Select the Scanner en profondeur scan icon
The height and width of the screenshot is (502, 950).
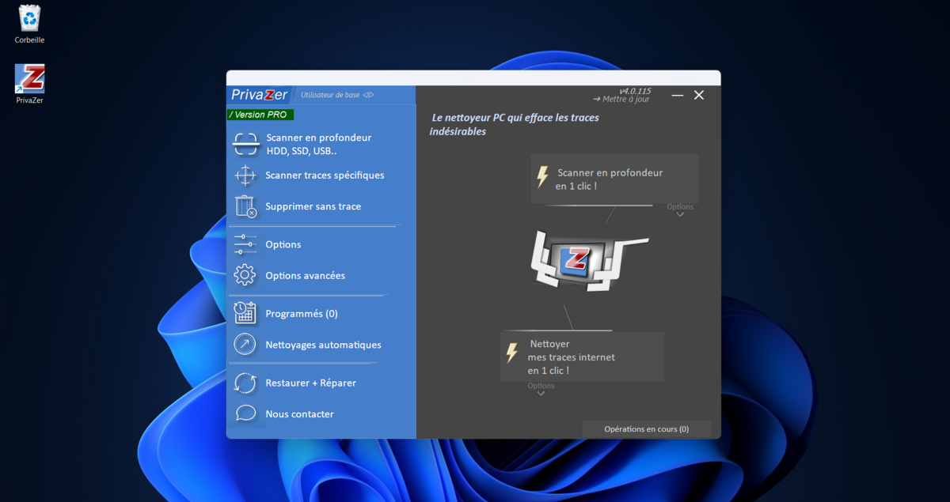pos(246,143)
